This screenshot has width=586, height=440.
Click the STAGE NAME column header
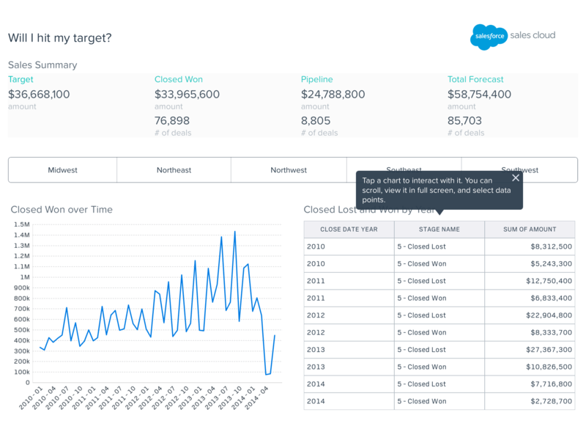click(x=439, y=230)
